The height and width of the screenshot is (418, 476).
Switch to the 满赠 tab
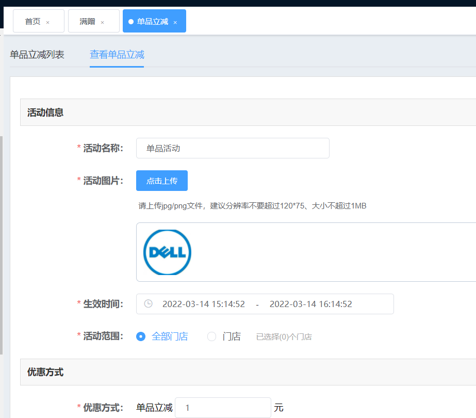pos(87,21)
